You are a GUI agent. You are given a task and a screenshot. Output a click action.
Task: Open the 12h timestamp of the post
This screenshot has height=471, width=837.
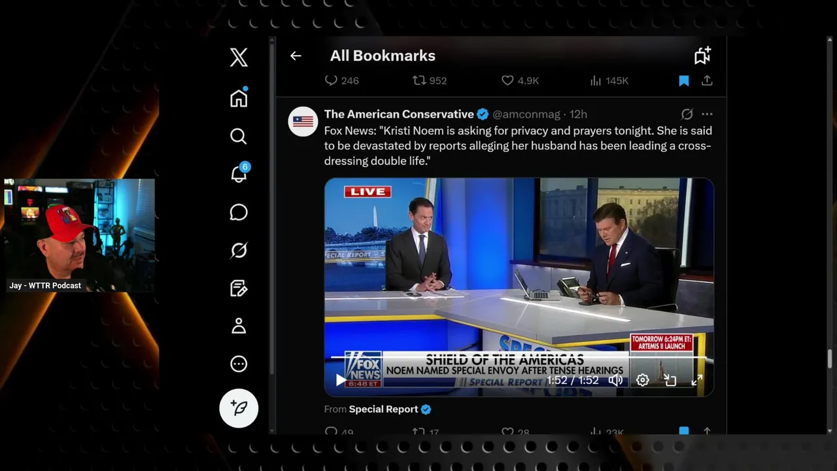pyautogui.click(x=579, y=114)
